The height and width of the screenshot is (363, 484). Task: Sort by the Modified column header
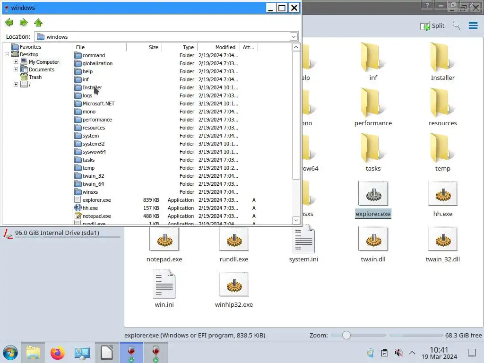point(218,47)
